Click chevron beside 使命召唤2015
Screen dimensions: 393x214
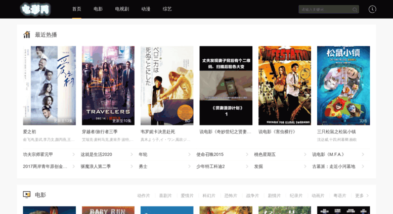click(247, 154)
